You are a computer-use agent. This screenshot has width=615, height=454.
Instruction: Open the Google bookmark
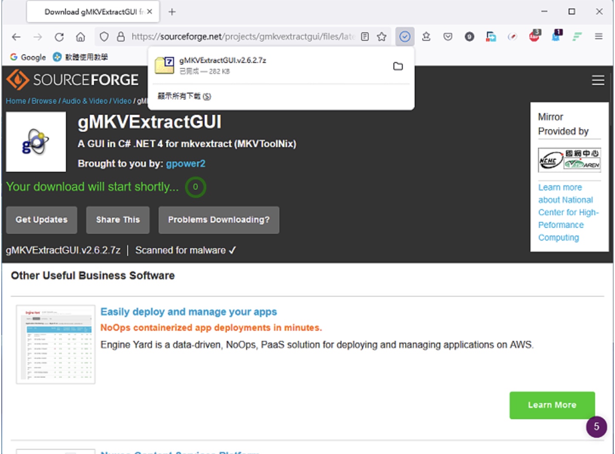coord(28,57)
